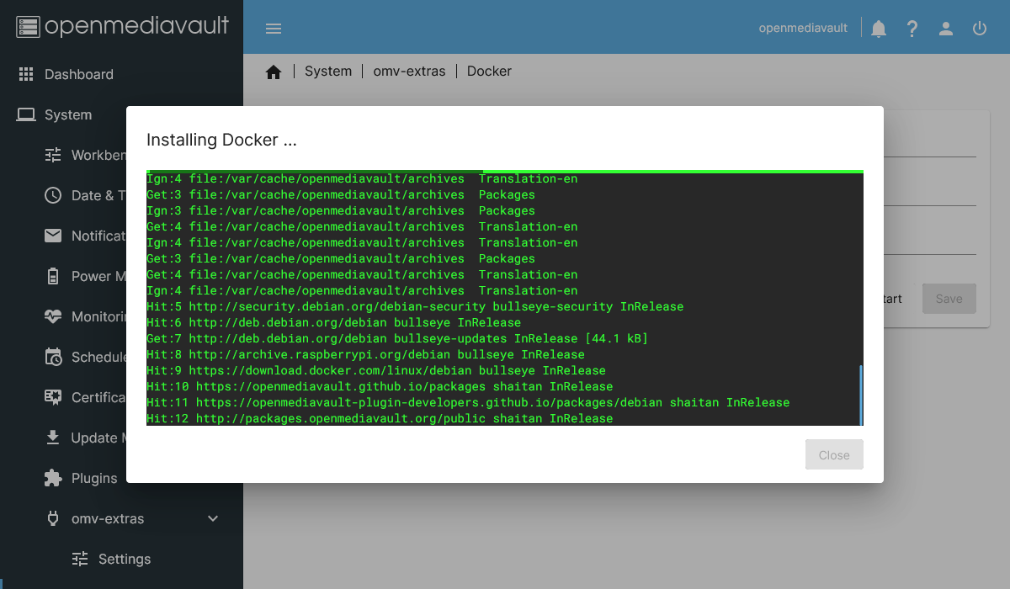1010x589 pixels.
Task: Click the 'Installing Docker ...' dialog title
Action: coord(221,140)
